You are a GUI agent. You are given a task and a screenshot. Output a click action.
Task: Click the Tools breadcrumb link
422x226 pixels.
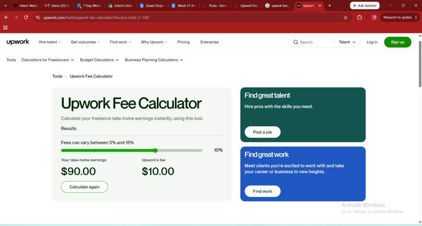click(57, 76)
